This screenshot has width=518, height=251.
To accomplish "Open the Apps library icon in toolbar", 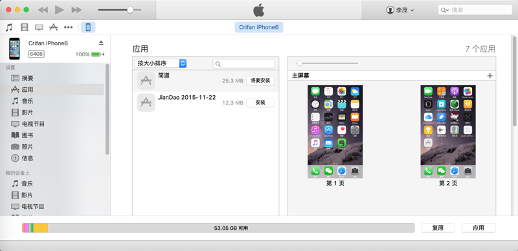I will coord(54,27).
